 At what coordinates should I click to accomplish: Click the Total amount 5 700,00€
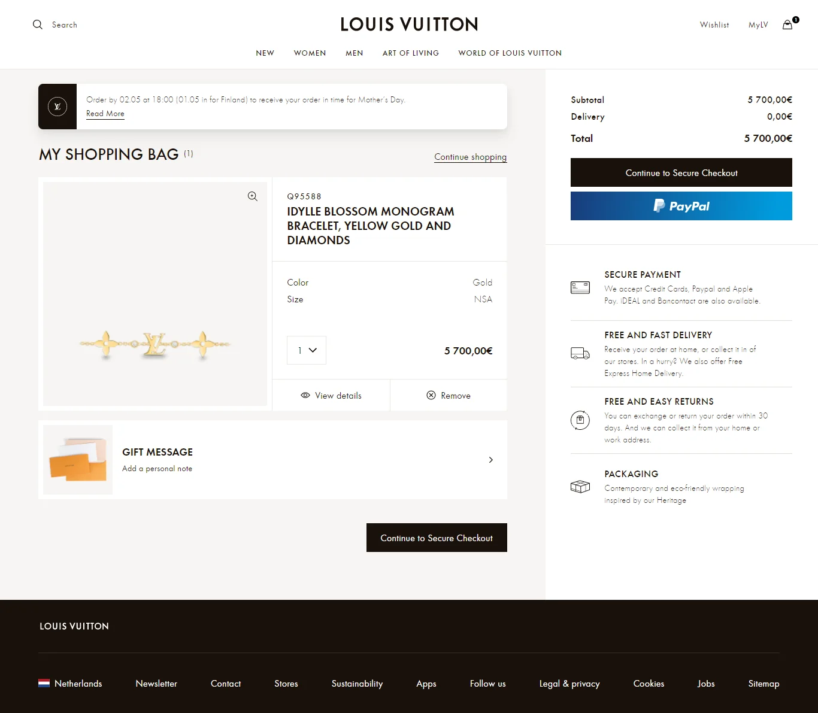click(768, 138)
